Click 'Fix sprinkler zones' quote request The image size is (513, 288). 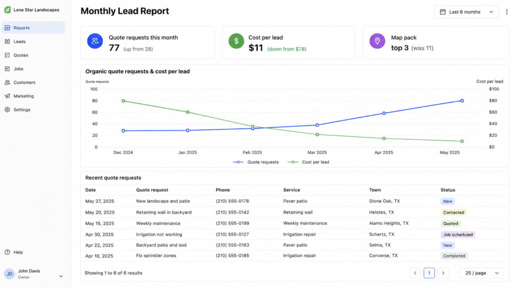click(156, 255)
